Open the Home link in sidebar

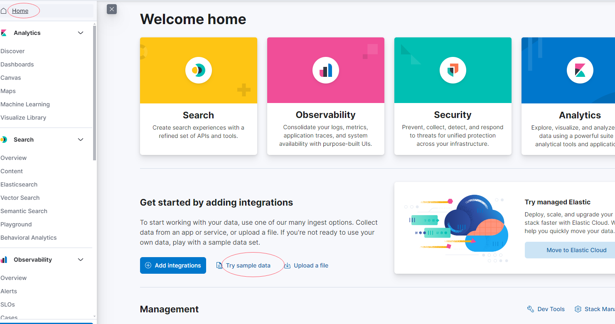20,11
